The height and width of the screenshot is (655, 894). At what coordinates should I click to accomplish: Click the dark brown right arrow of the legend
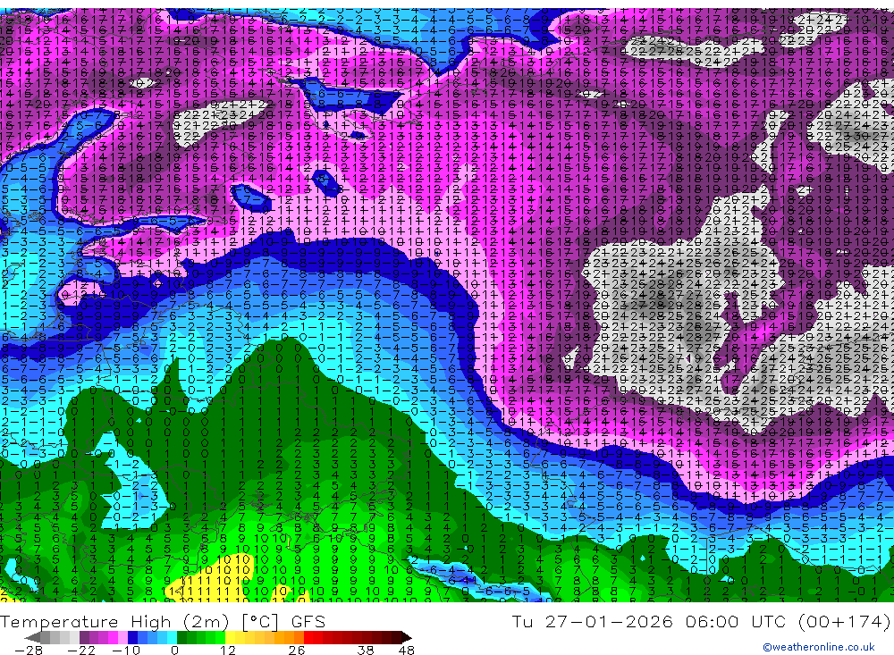(x=407, y=638)
